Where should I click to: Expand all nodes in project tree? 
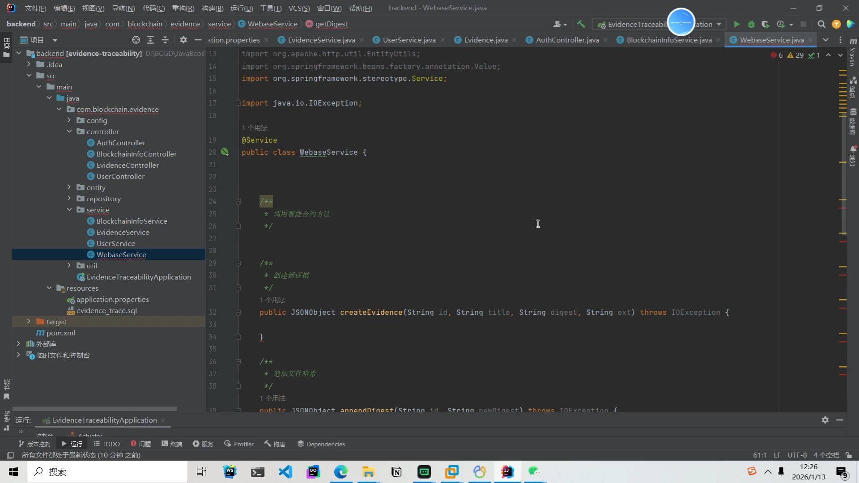[150, 40]
